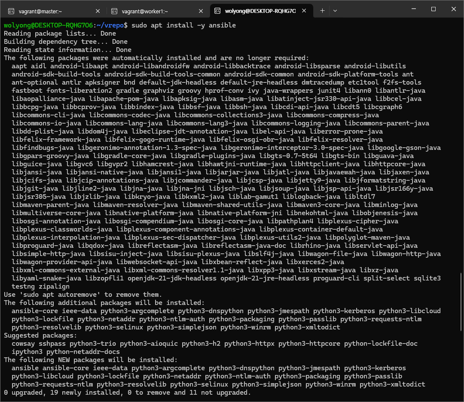The width and height of the screenshot is (464, 402).
Task: Click the terminal icon on the wolyong@DESKTOP tab
Action: click(x=218, y=11)
